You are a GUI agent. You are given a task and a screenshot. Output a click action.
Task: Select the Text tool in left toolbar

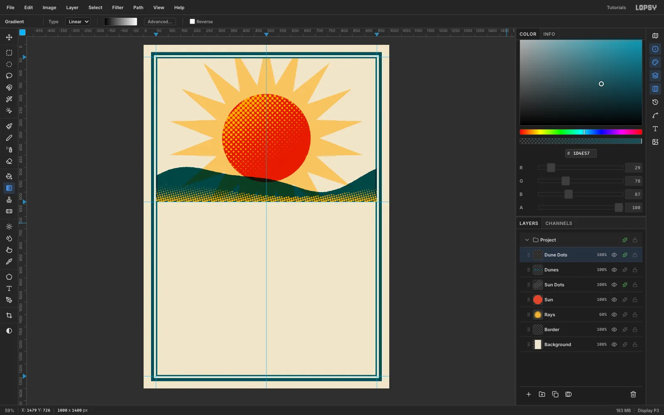[x=9, y=288]
